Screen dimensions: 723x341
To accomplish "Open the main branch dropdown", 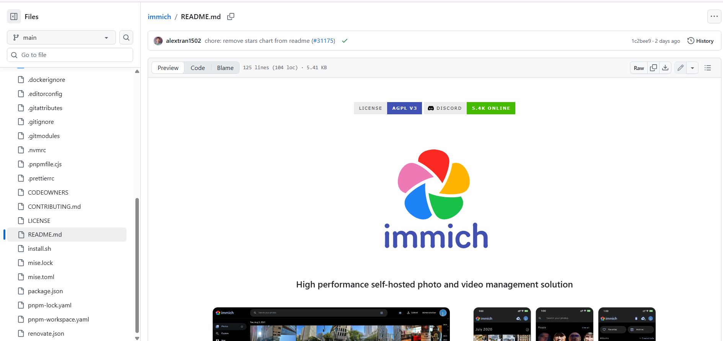I will tap(61, 37).
